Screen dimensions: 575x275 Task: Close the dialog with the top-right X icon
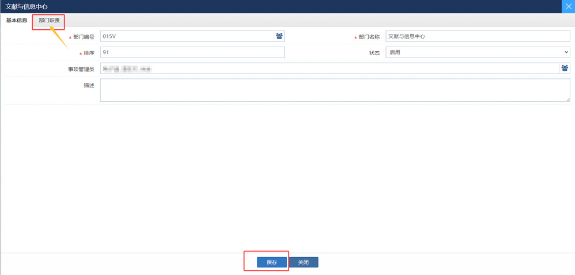click(x=568, y=6)
